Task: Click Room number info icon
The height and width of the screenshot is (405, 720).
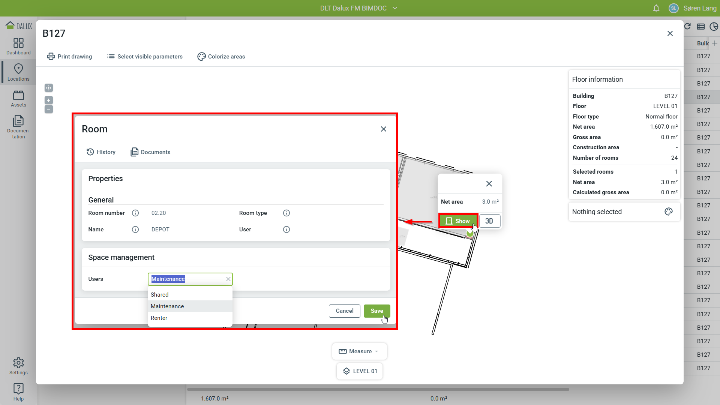Action: pos(135,213)
